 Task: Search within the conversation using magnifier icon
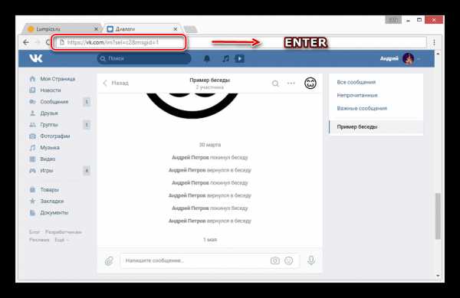point(275,84)
